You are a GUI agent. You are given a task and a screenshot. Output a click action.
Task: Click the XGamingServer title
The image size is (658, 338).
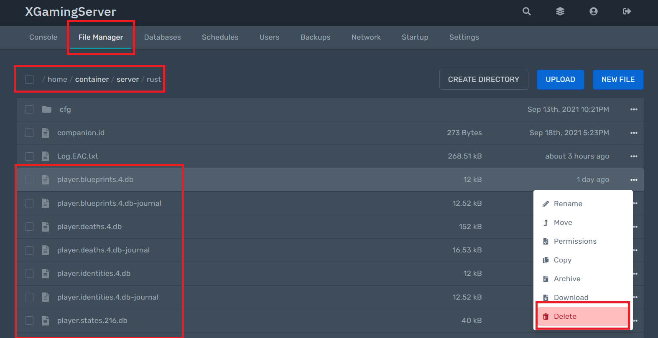[70, 12]
